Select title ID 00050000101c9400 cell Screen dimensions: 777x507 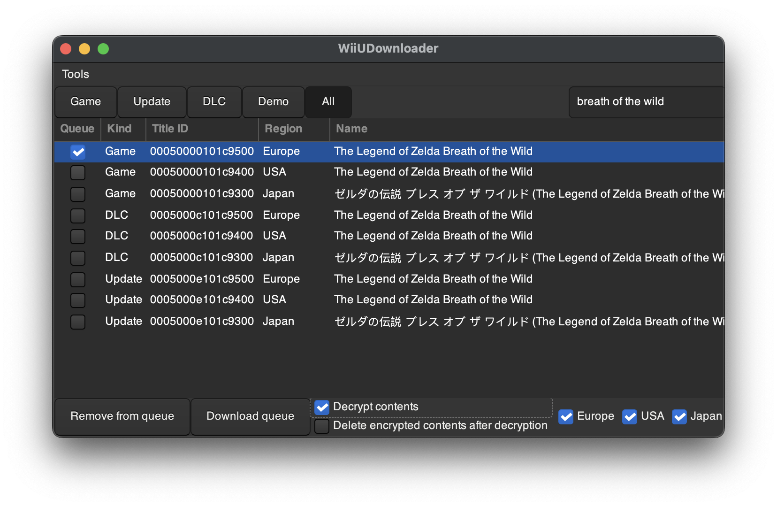pos(202,172)
